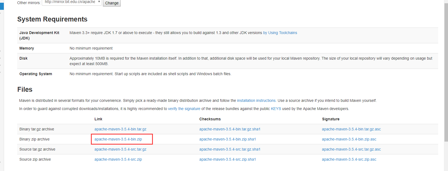Download apache-maven-3.5.4-src.tar.gz source archive
Screen dimensions: 448x171
(120, 149)
